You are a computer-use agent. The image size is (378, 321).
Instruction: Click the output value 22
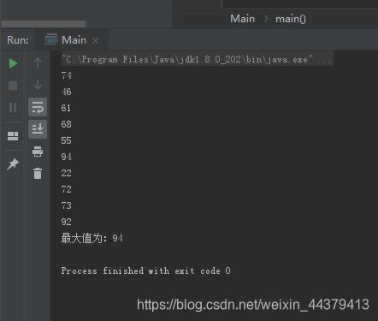pyautogui.click(x=66, y=173)
